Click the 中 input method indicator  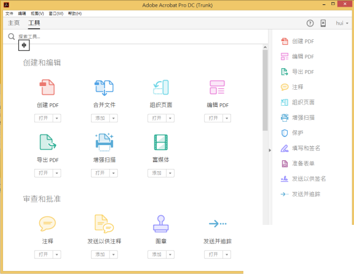pyautogui.click(x=24, y=45)
